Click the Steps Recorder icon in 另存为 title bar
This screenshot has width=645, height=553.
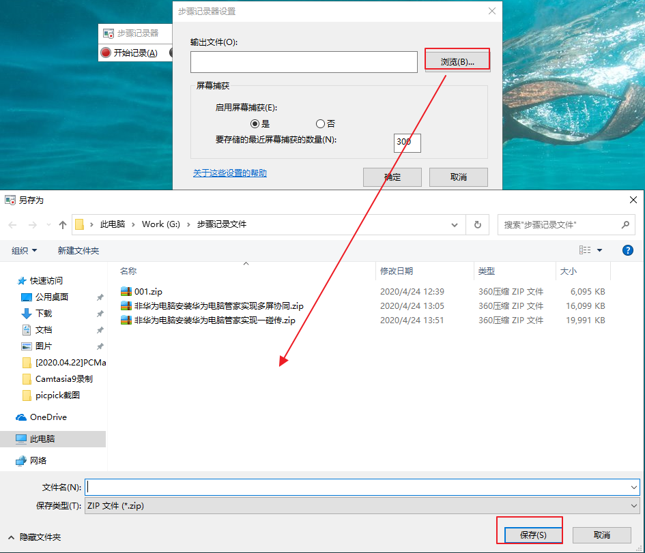[10, 200]
